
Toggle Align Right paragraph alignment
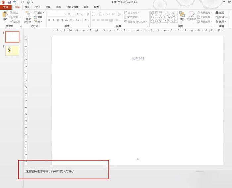[x=102, y=20]
